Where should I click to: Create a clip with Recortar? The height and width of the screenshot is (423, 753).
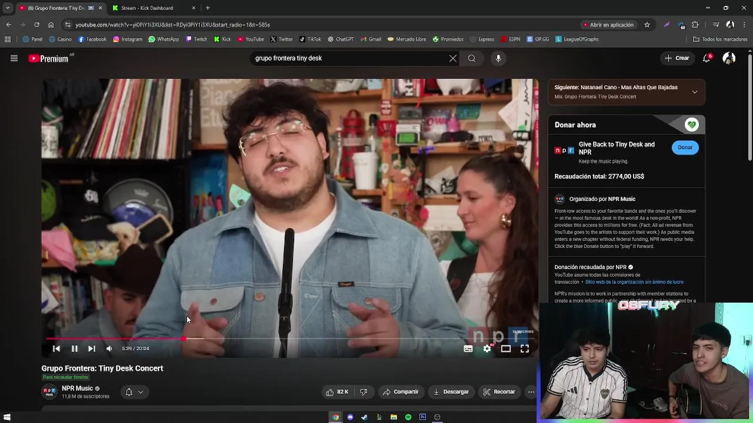point(499,392)
